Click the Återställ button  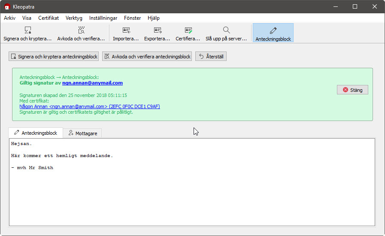point(211,56)
